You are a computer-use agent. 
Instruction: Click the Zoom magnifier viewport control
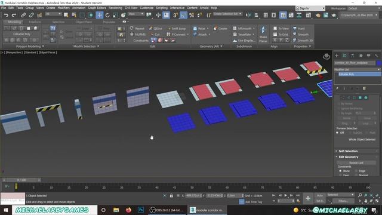[x=360, y=195]
